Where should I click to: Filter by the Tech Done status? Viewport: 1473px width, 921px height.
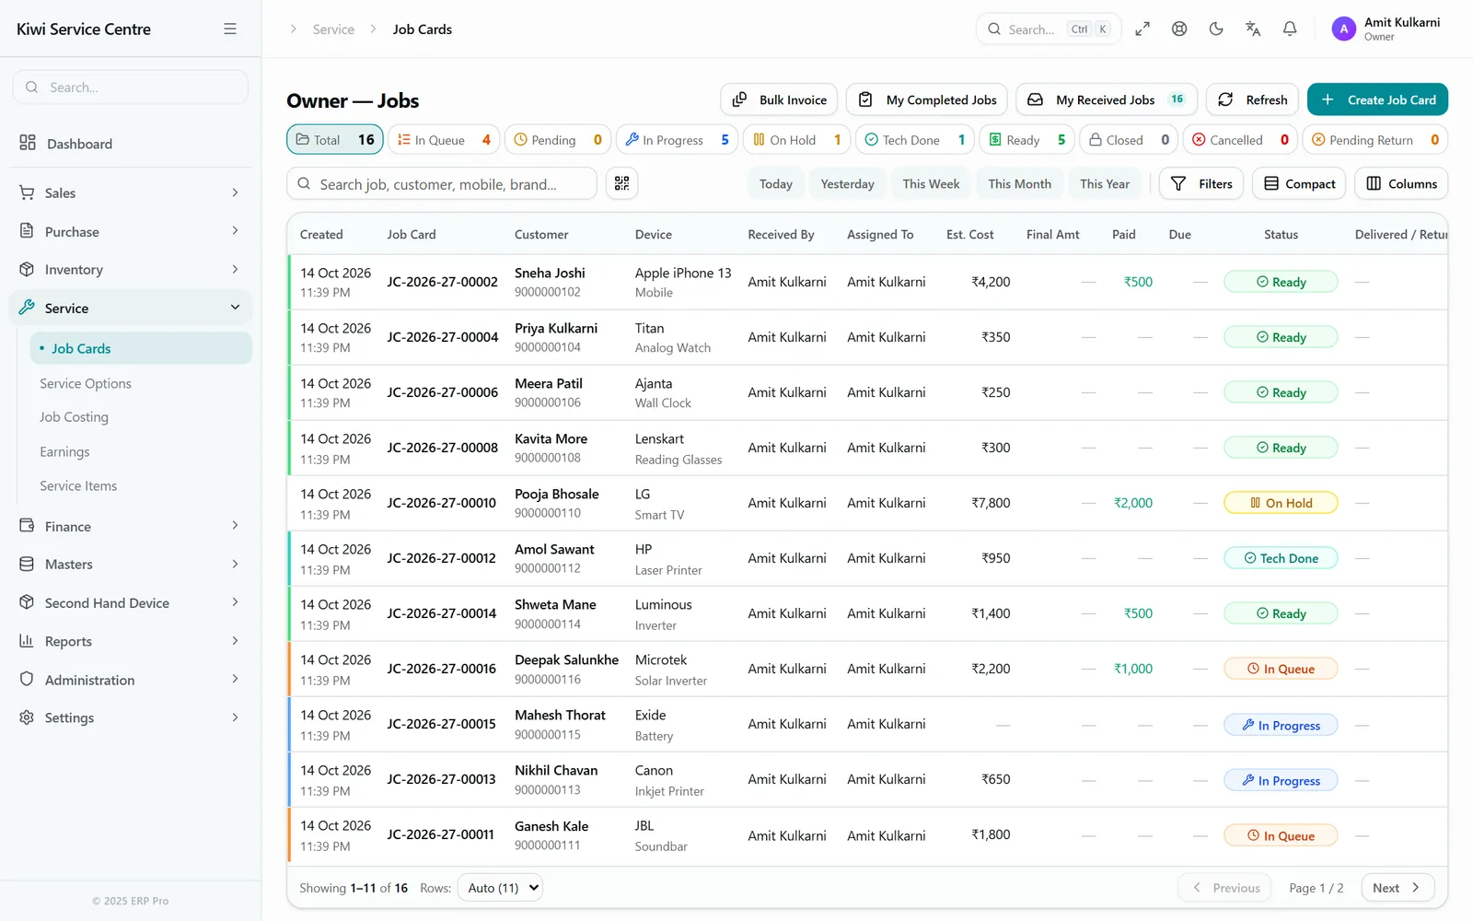914,139
